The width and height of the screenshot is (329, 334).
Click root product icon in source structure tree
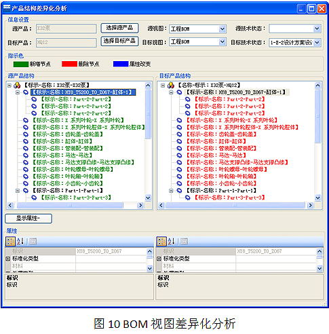[x=17, y=86]
